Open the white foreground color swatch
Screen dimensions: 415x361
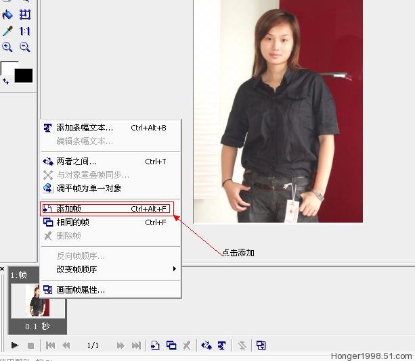[7, 68]
